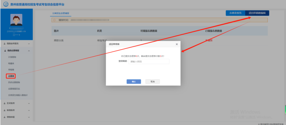This screenshot has width=286, height=125.
Task: Click the user avatar picture
Action: [16, 20]
